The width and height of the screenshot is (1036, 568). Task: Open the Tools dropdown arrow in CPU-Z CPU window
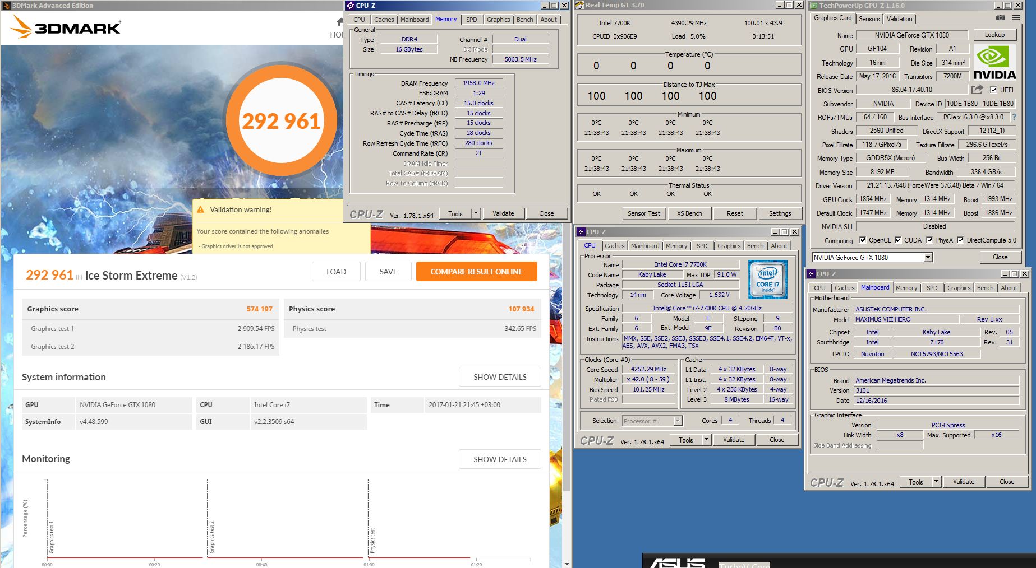tap(706, 440)
